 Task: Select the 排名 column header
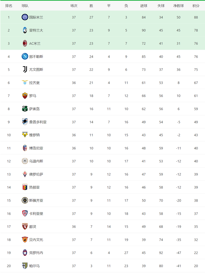(9, 6)
